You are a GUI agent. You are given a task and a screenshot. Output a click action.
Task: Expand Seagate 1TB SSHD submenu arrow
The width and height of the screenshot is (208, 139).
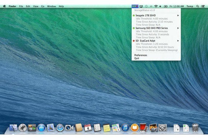[x=178, y=15]
